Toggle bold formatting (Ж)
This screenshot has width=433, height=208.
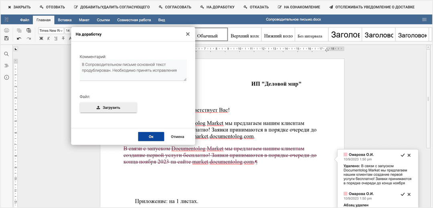41,38
